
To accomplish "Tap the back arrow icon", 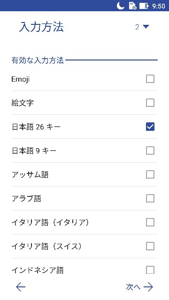I will [x=21, y=287].
